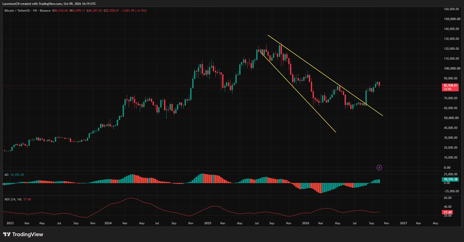
Task: Click the ADX value 27.40 beside the ADX label
Action: [x=27, y=199]
